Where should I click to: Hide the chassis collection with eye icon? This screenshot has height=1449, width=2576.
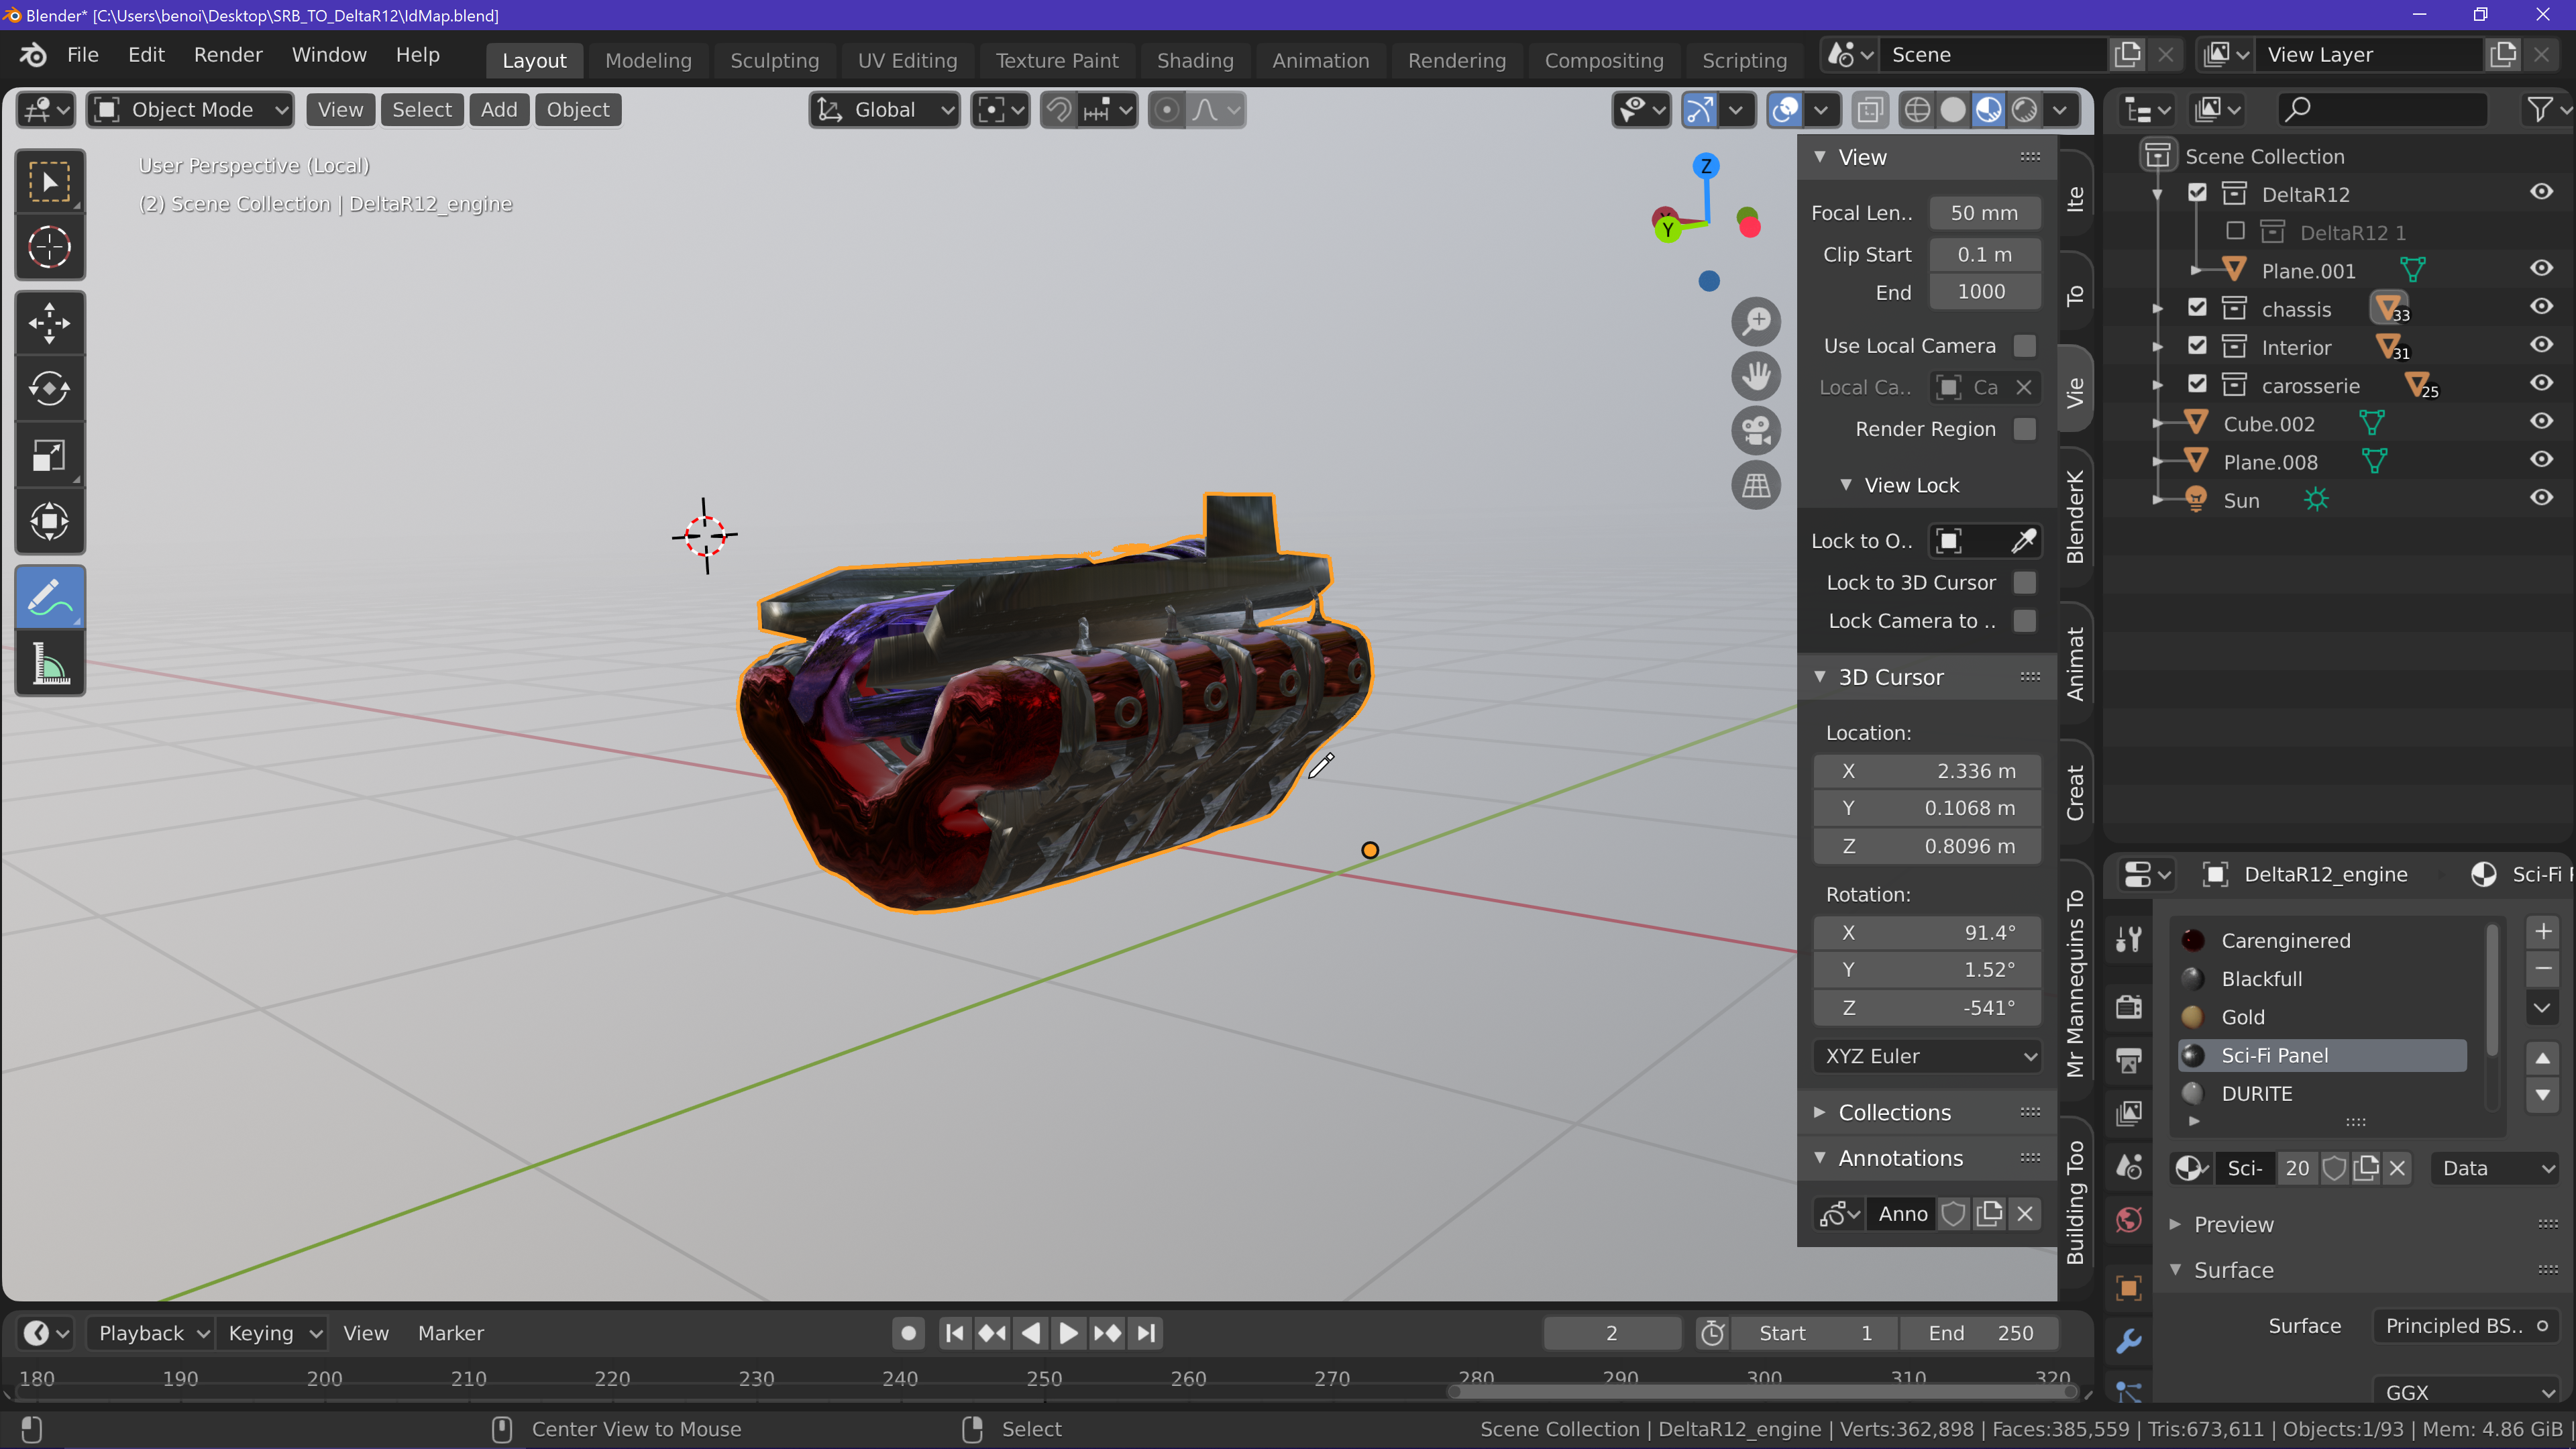point(2541,307)
